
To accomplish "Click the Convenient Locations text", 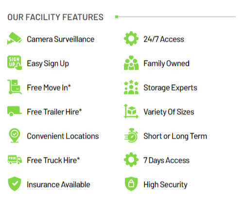I will click(63, 136).
